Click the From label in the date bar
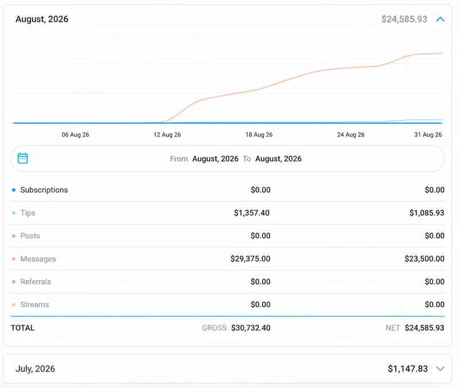The width and height of the screenshot is (459, 388). coord(179,159)
